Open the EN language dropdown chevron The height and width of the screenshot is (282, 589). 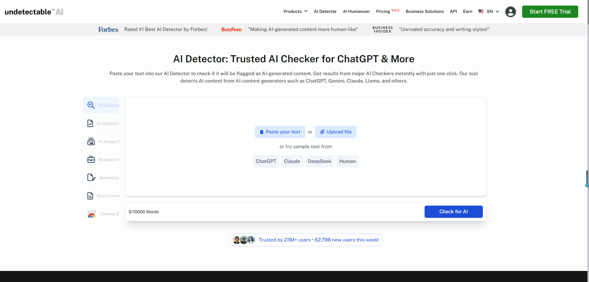(497, 11)
